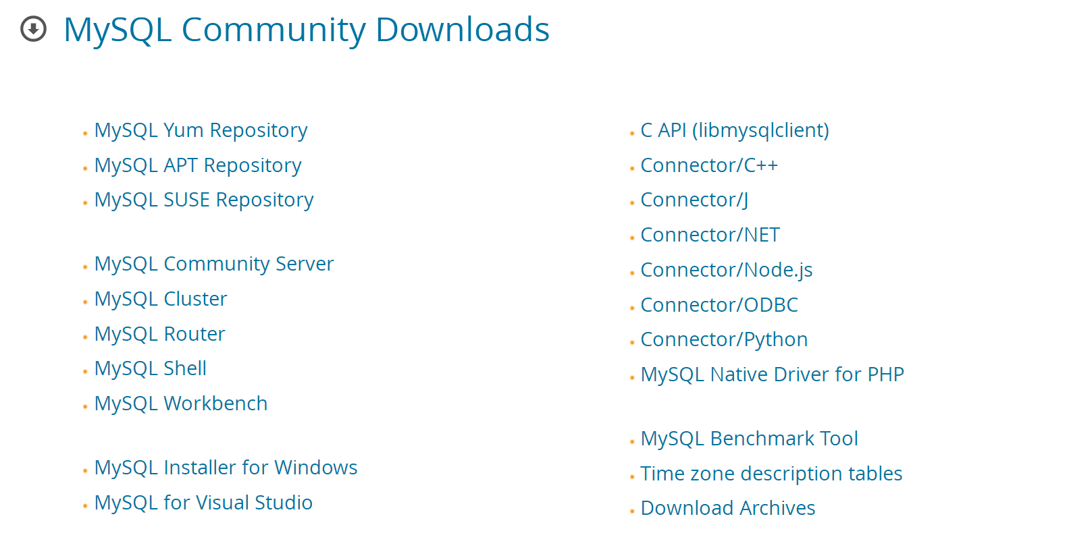The image size is (1090, 556).
Task: Open the C API (libmysqlclient) link
Action: (x=735, y=130)
